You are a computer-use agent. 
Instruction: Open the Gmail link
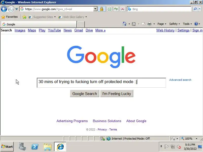click(79, 30)
